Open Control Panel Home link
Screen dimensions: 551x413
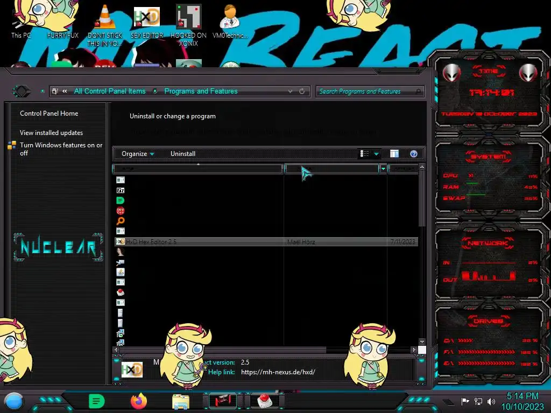pos(49,113)
